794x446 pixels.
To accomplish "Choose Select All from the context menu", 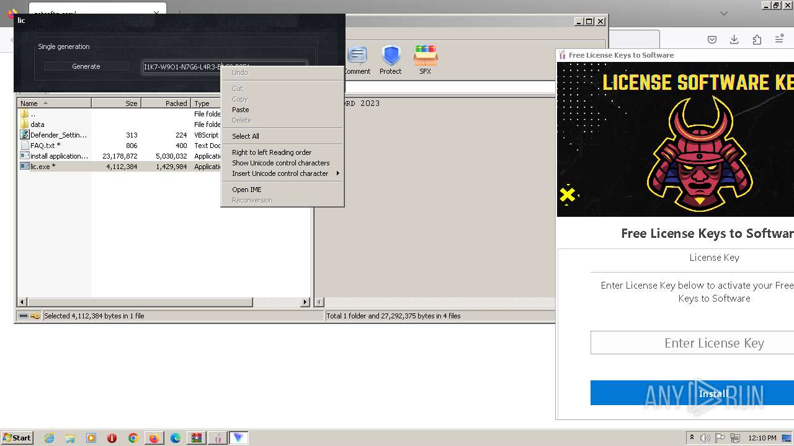I will 282,136.
